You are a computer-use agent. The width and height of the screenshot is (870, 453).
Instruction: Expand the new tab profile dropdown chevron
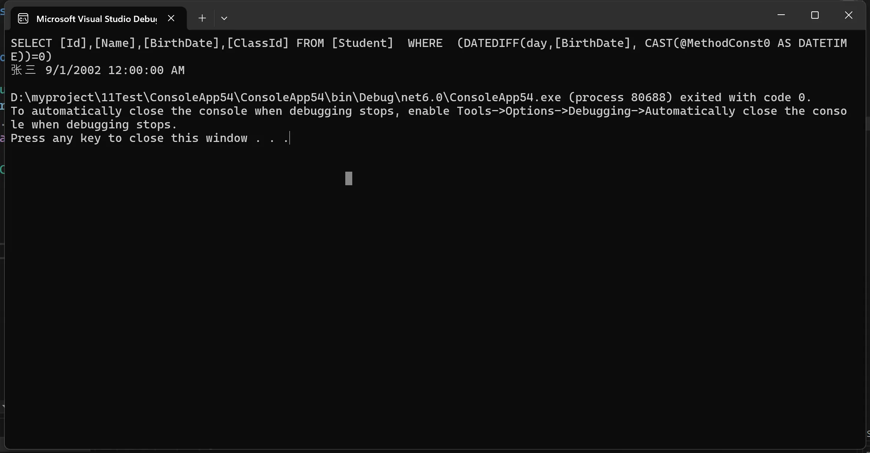[224, 18]
